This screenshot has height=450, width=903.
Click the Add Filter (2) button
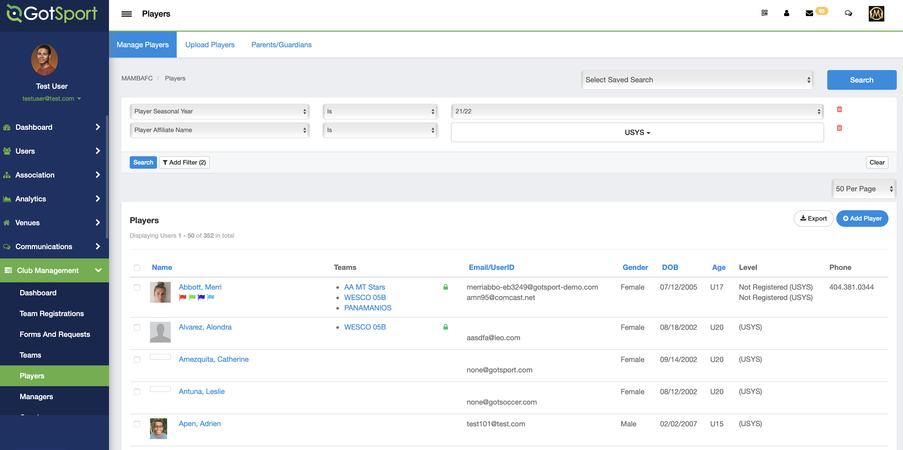184,162
